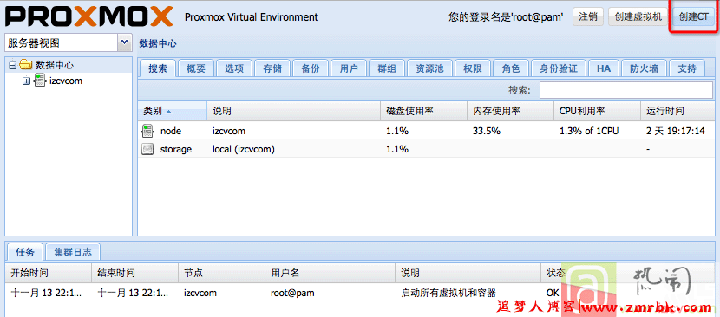Screen dimensions: 720x317
Task: Select the 启动所有虚拟机和容器 task entry
Action: click(448, 292)
